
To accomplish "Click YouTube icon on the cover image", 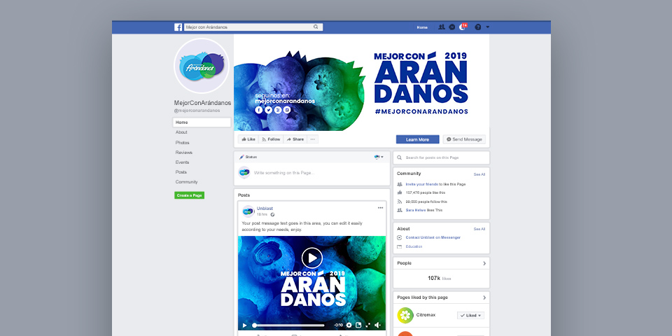I will (x=278, y=110).
